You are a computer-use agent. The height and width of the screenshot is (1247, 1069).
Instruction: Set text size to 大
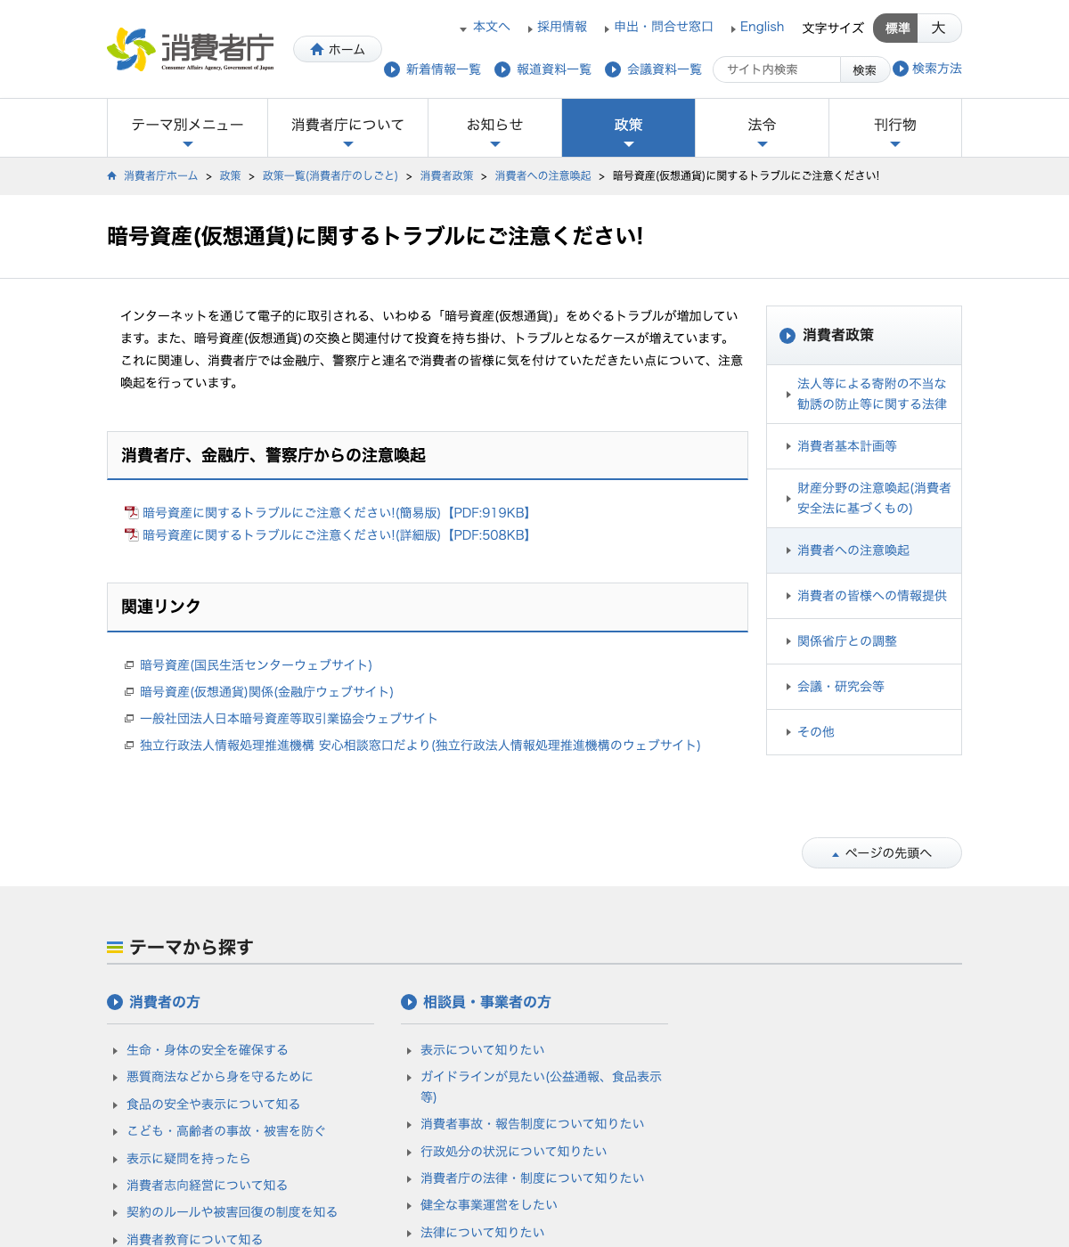click(939, 28)
